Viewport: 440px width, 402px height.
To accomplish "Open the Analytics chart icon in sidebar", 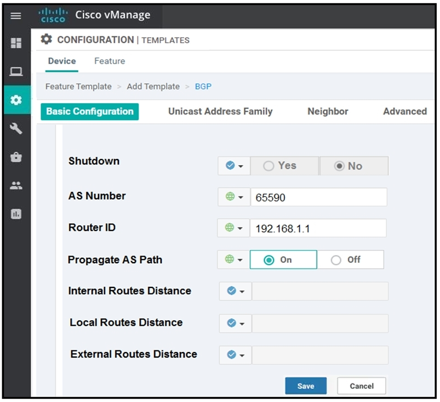I will click(16, 214).
